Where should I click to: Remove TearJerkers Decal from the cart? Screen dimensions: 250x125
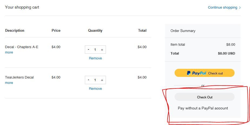tap(95, 89)
